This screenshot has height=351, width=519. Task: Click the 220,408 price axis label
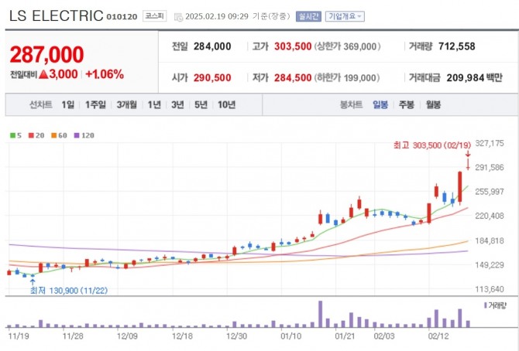point(490,216)
